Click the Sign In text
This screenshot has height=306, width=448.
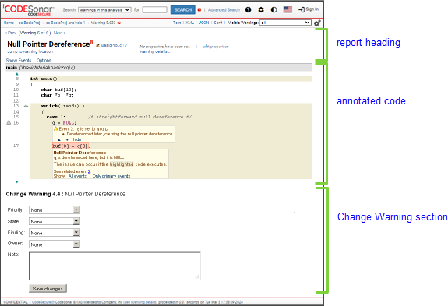pyautogui.click(x=312, y=9)
